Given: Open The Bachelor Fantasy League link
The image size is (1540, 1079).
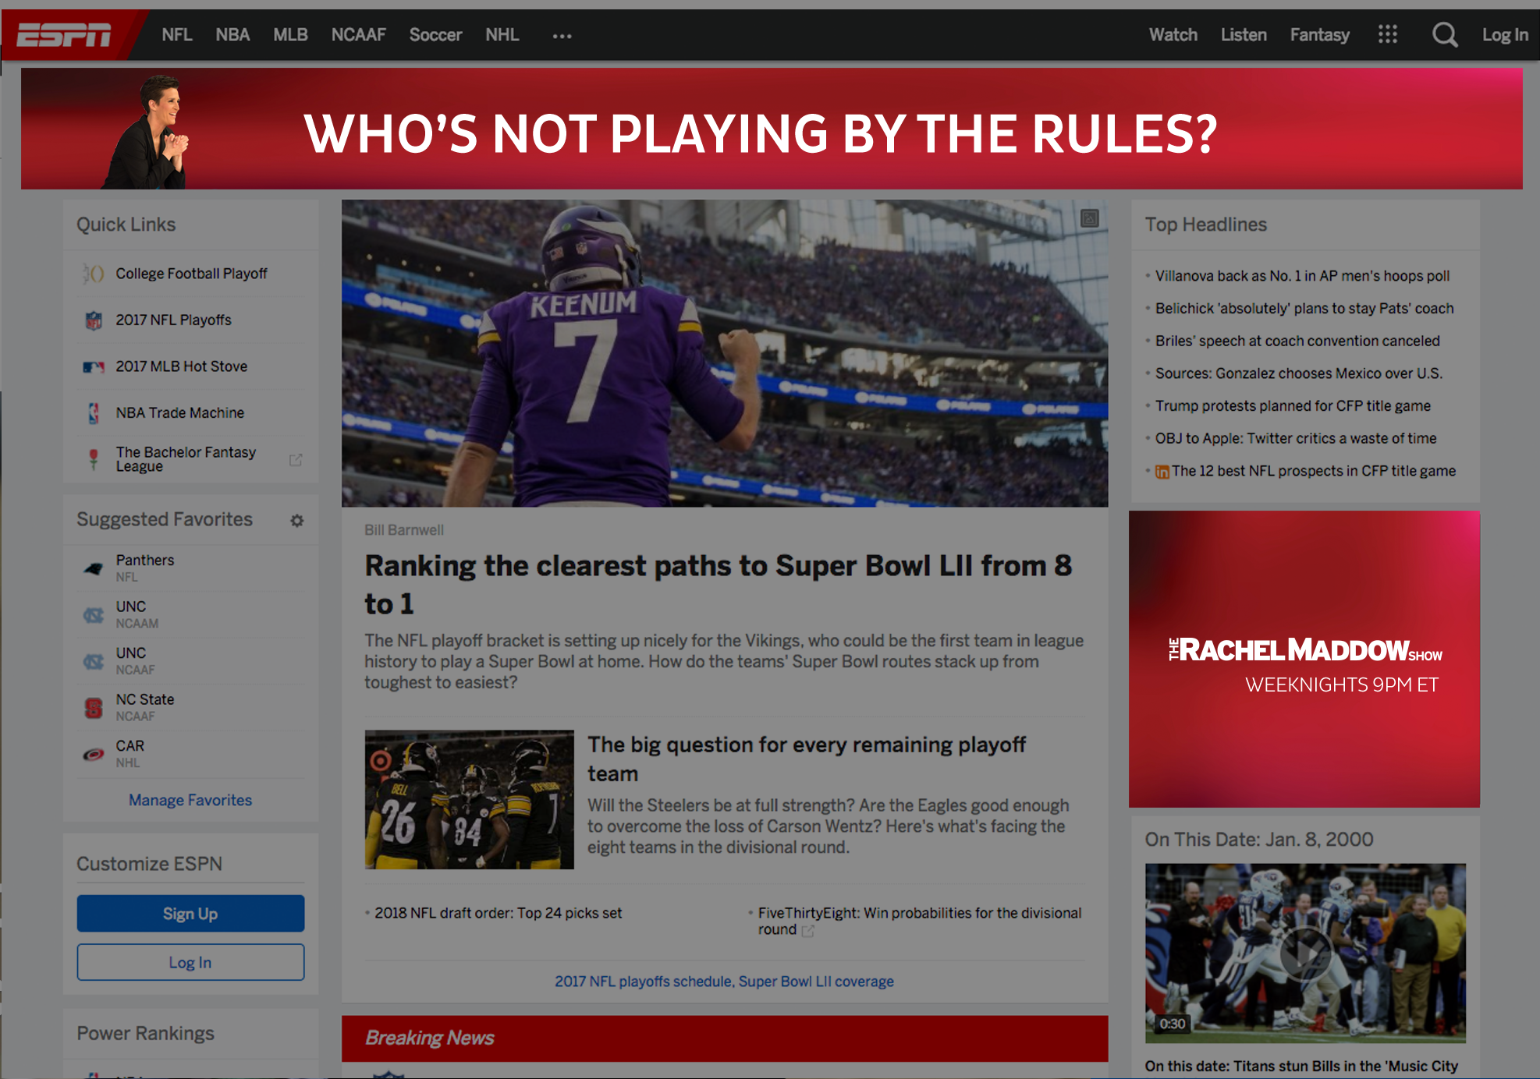Looking at the screenshot, I should pos(186,459).
